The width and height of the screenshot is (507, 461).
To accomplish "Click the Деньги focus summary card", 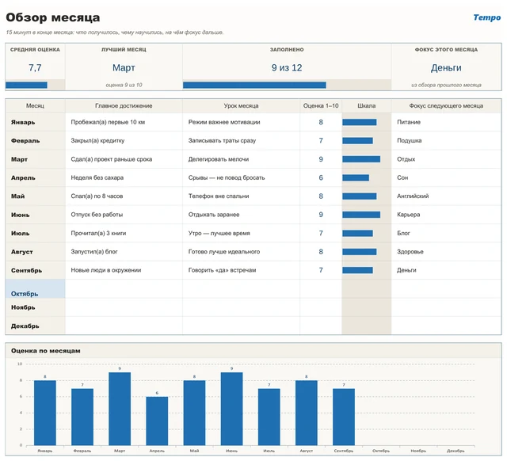I will (x=446, y=67).
